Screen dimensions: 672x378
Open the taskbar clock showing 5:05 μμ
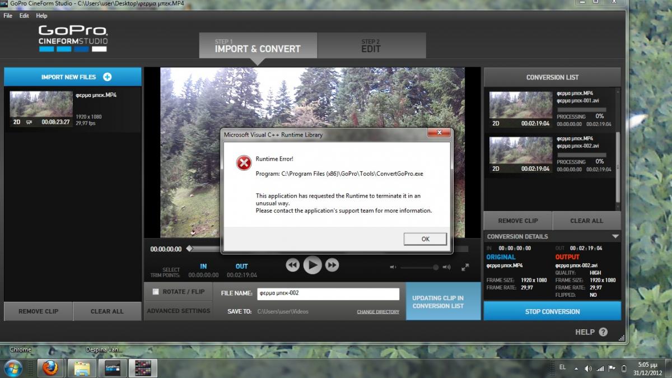coord(648,368)
